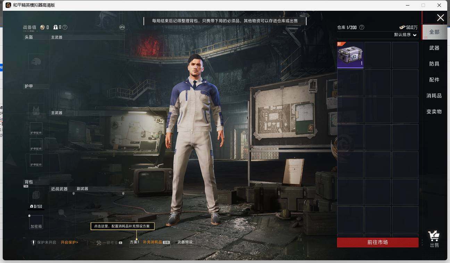Click the shield icon beside 保护未开启
Viewport: 450px width, 263px height.
click(34, 243)
